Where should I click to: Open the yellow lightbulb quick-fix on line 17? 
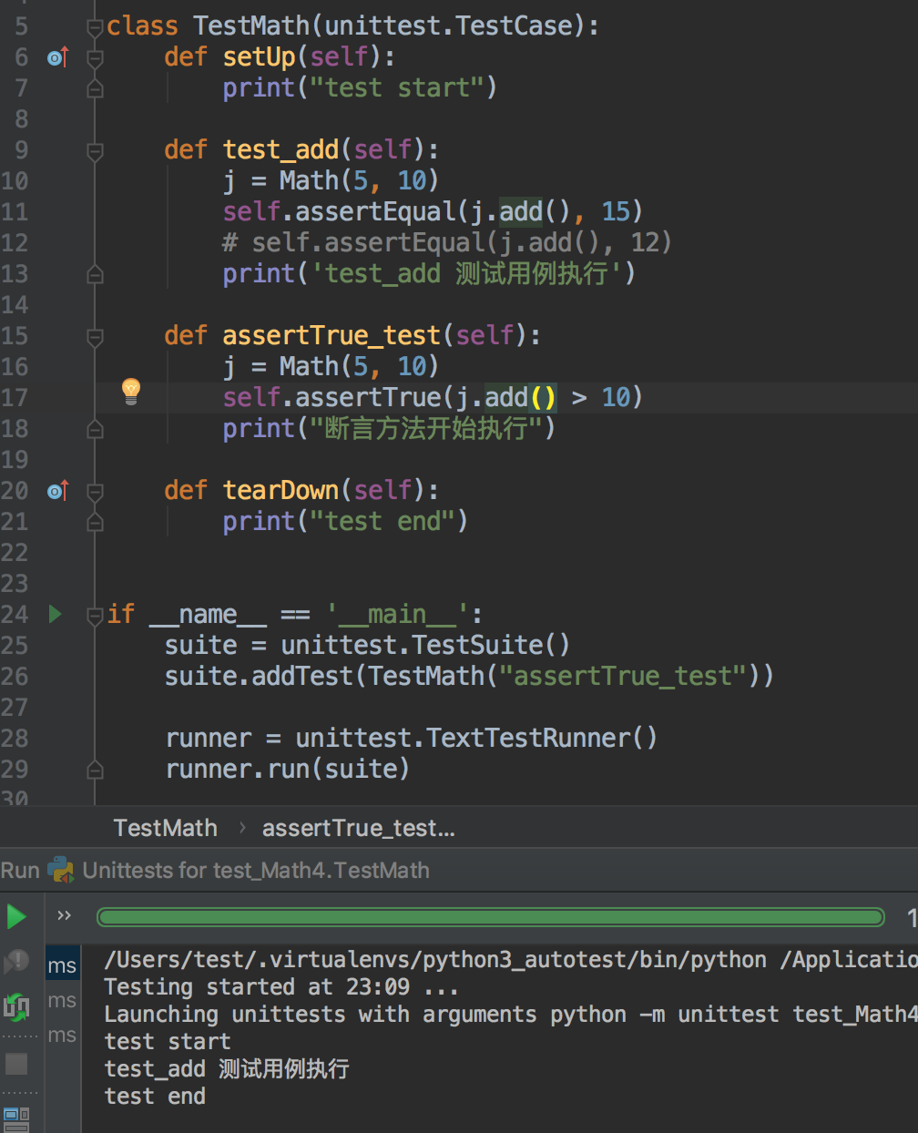[131, 391]
